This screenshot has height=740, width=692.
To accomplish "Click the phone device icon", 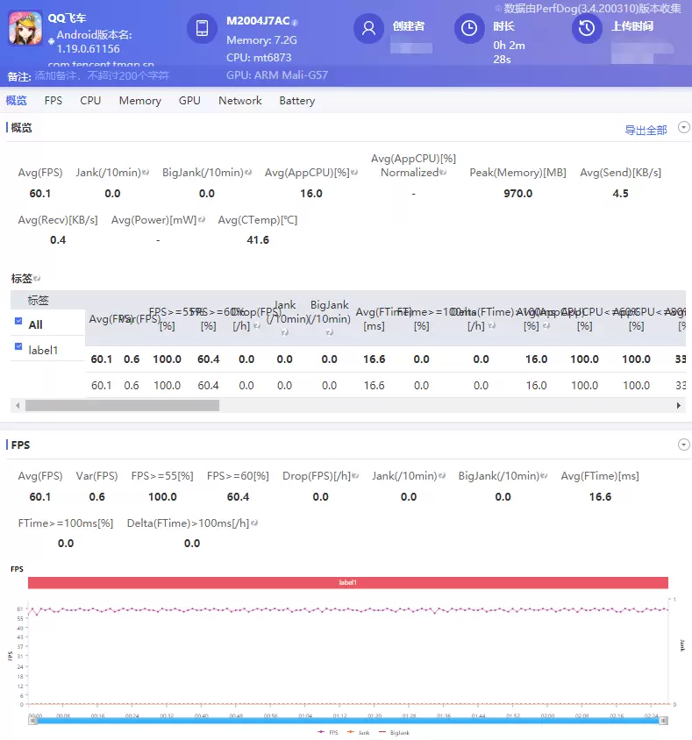I will coord(202,28).
